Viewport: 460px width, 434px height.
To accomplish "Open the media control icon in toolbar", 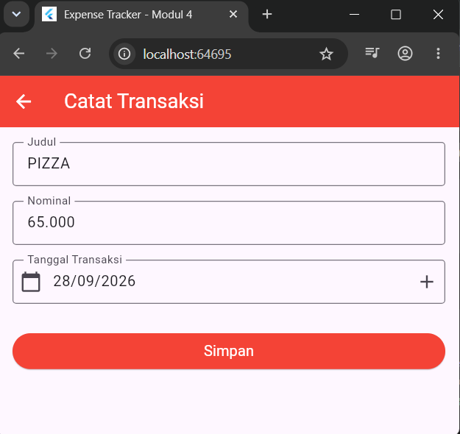I will (372, 53).
